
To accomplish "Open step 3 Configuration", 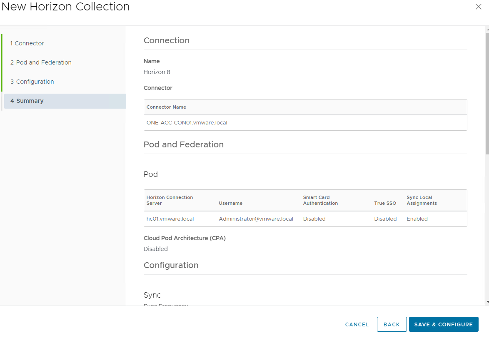I will pyautogui.click(x=32, y=81).
